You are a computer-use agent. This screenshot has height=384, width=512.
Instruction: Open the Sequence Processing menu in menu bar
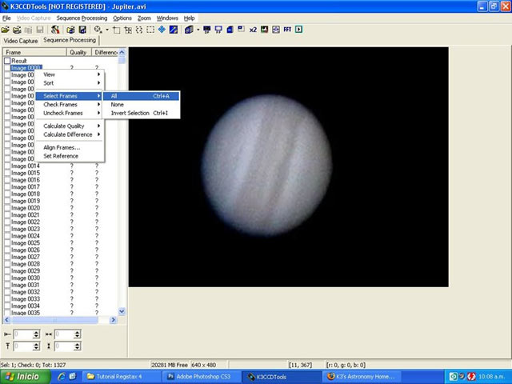pos(82,18)
